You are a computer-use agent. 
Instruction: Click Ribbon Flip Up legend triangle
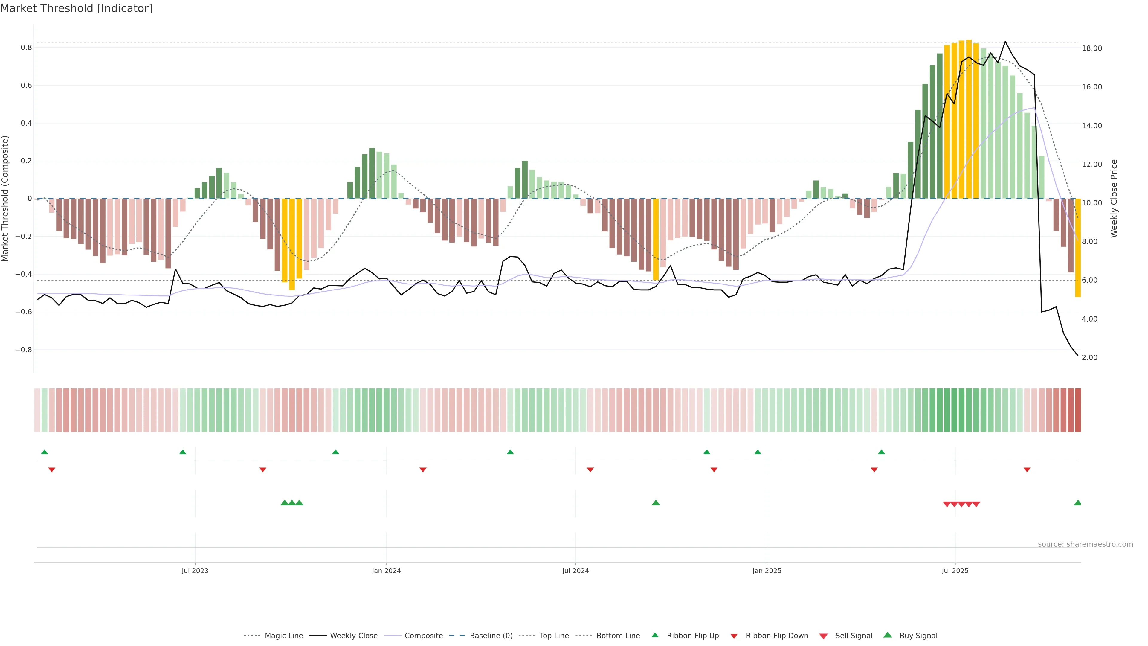pyautogui.click(x=655, y=635)
